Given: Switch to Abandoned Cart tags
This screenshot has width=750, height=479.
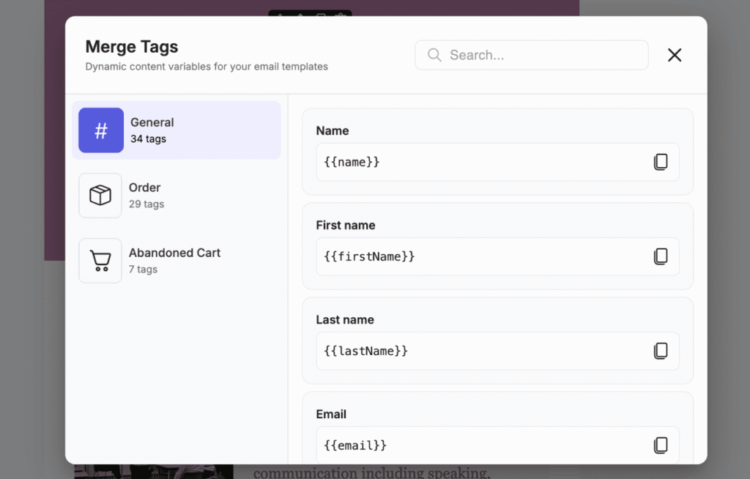Looking at the screenshot, I should 177,261.
